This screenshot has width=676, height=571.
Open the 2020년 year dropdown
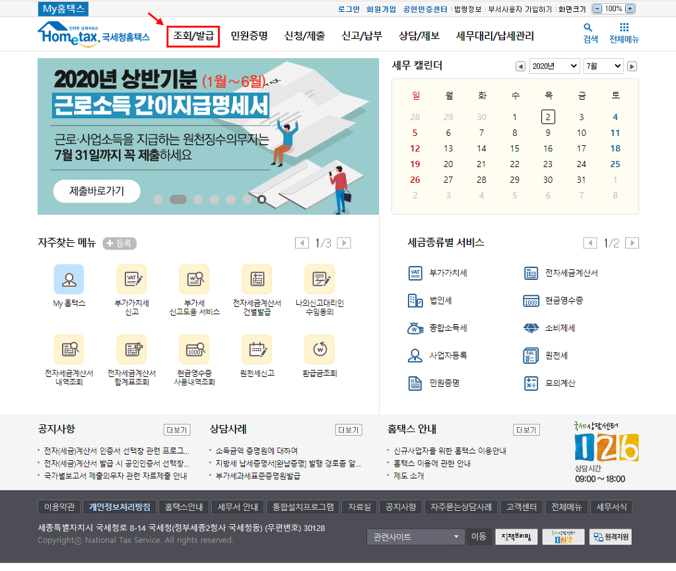[x=555, y=66]
